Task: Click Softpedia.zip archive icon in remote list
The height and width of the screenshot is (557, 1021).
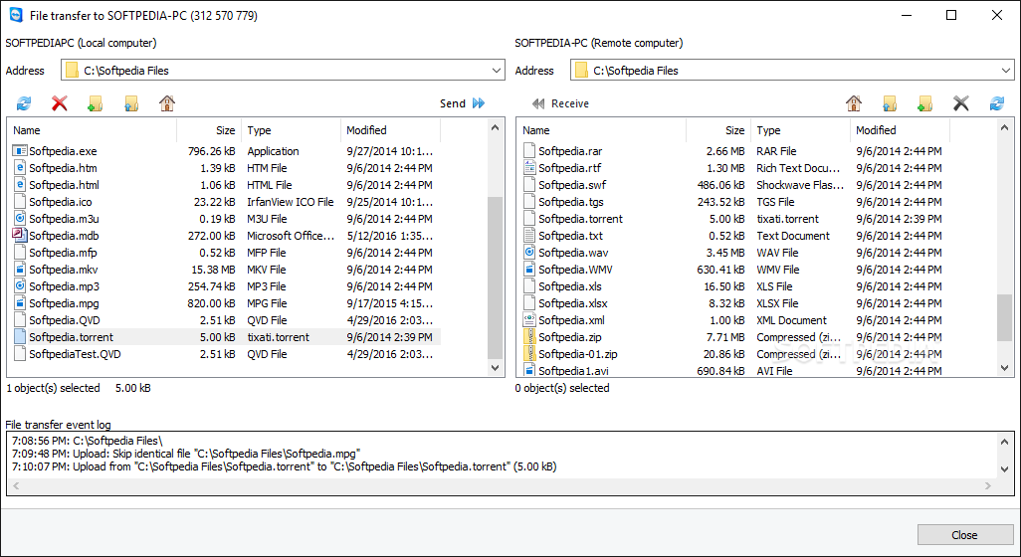Action: pos(529,337)
